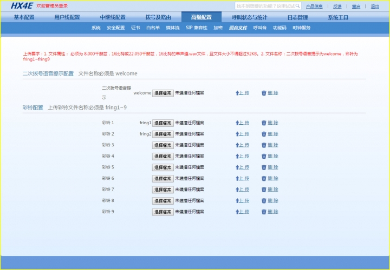
Task: Select the 语音文件 submenu
Action: (238, 28)
